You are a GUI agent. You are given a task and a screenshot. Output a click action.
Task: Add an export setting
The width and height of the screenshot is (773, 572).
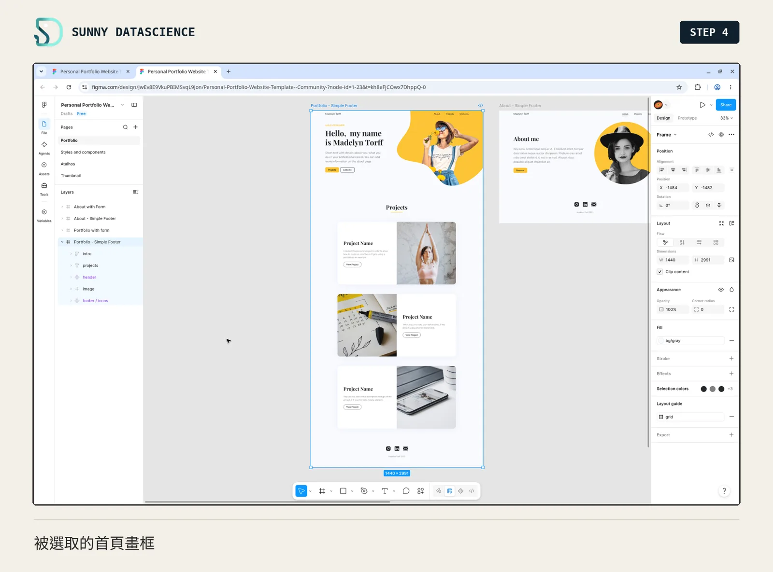(x=731, y=435)
